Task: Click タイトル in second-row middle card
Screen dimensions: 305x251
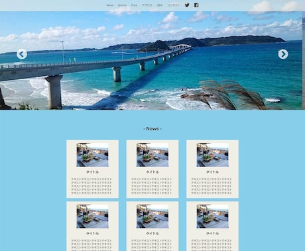Action: pyautogui.click(x=152, y=233)
